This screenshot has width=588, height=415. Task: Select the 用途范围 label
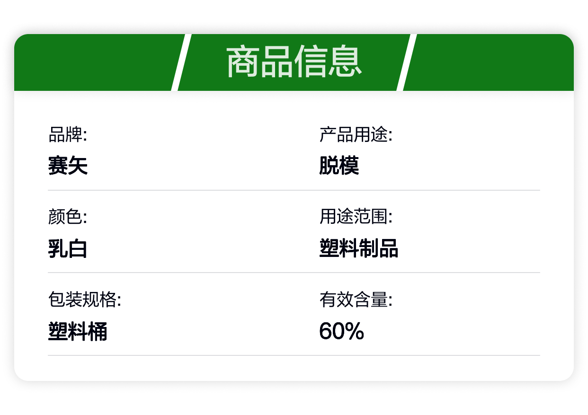pyautogui.click(x=356, y=217)
